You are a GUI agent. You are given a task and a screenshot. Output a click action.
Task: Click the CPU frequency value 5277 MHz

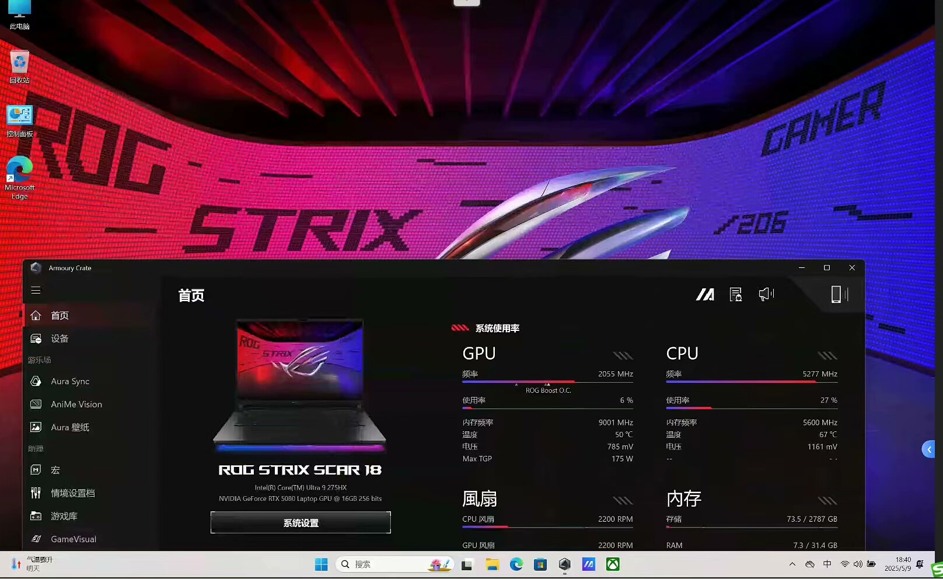[x=820, y=374]
